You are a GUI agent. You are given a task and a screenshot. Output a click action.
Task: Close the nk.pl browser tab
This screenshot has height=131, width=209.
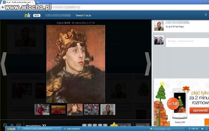33,2
